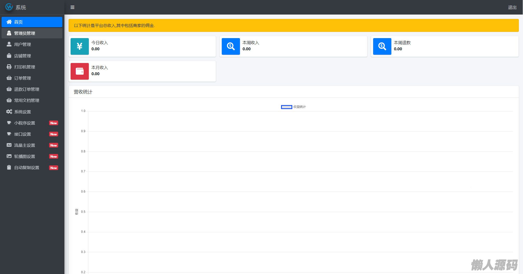Screen dimensions: 523x274
Task: Click the printer icon in sidebar
Action: click(9, 67)
